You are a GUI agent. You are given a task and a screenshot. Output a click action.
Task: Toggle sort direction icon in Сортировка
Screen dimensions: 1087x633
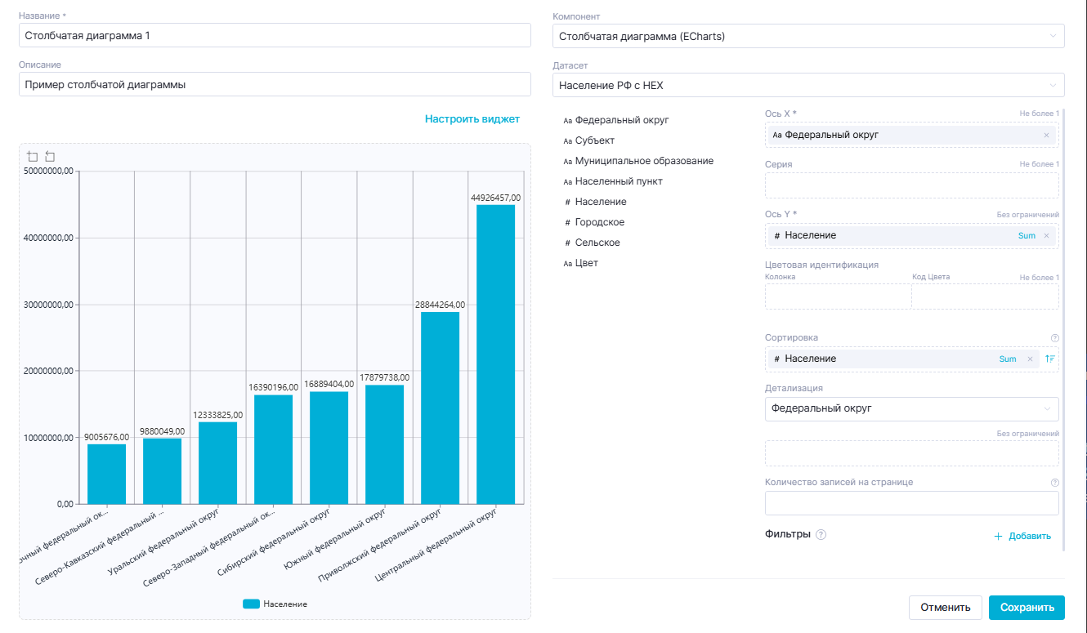1049,359
